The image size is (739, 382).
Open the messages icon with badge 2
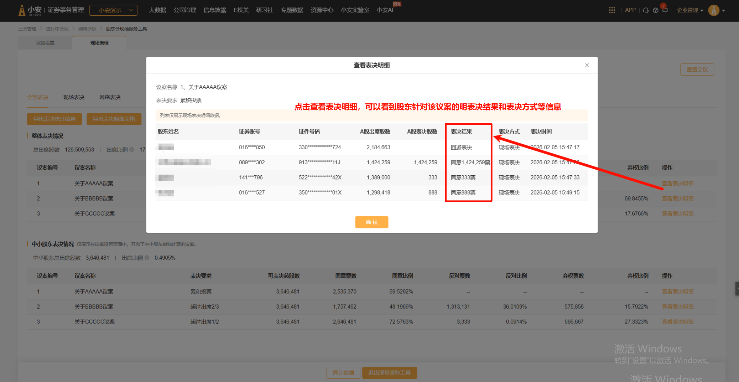pyautogui.click(x=665, y=10)
